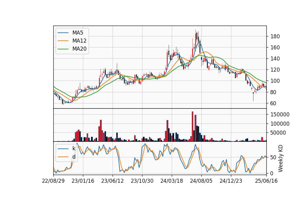Click the 150000 volume axis label
Screen dimensions: 296x213
pos(280,114)
